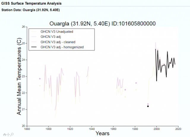Hide the GHCN V3 adj series label
The width and height of the screenshot is (190, 137).
[x=50, y=36]
